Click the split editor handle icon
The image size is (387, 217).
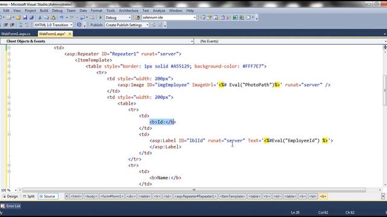pos(385,47)
